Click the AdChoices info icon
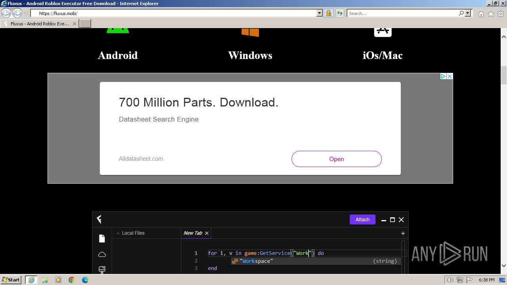 coord(444,76)
